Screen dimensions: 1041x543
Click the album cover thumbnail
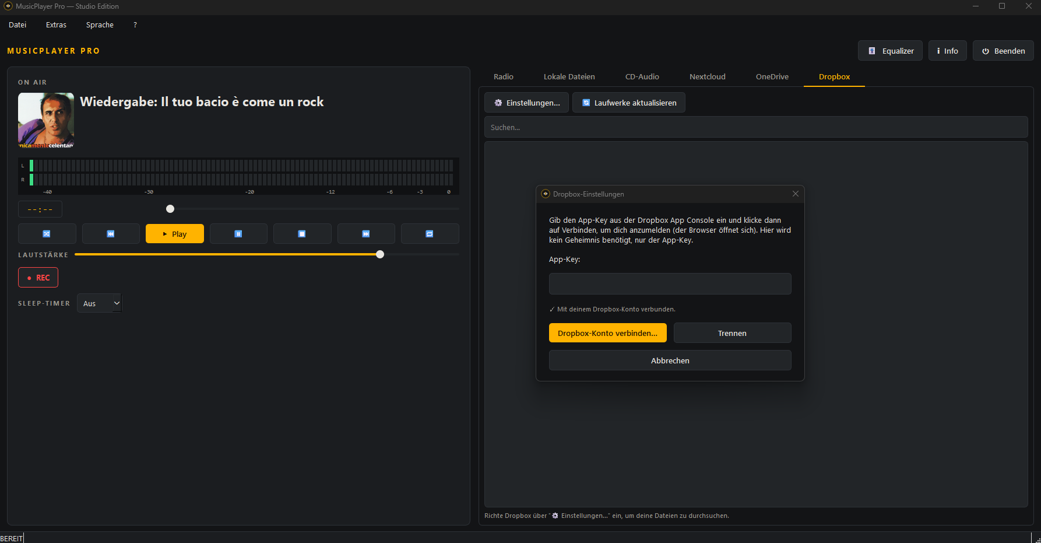(x=46, y=120)
